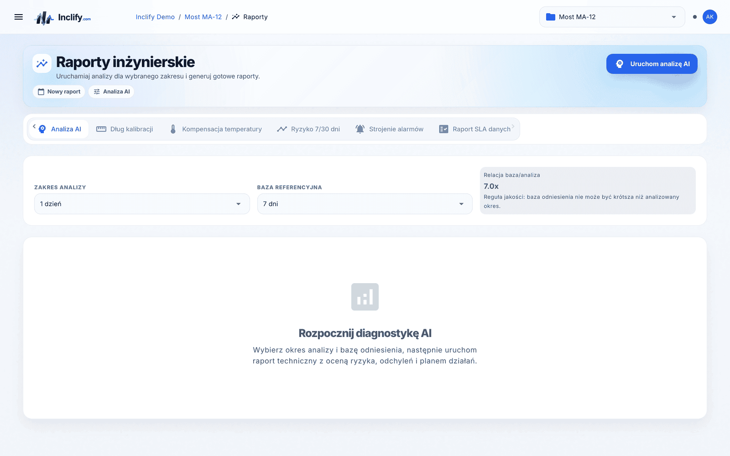Go to the Most MA-12 breadcrumb link

[203, 17]
